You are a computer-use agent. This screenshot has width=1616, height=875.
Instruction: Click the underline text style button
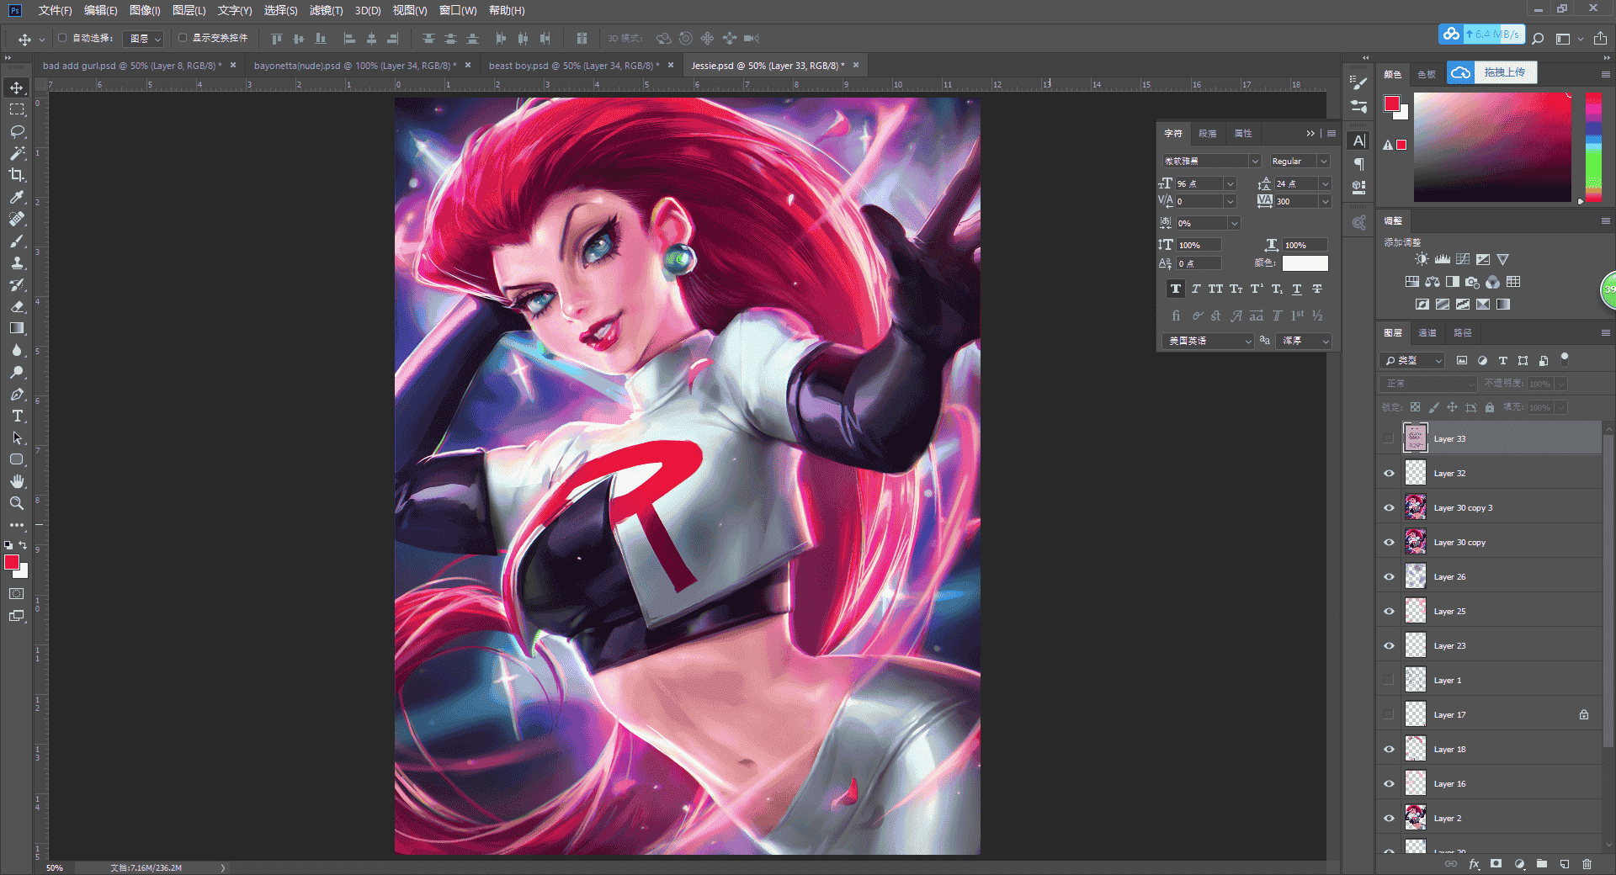(1297, 289)
